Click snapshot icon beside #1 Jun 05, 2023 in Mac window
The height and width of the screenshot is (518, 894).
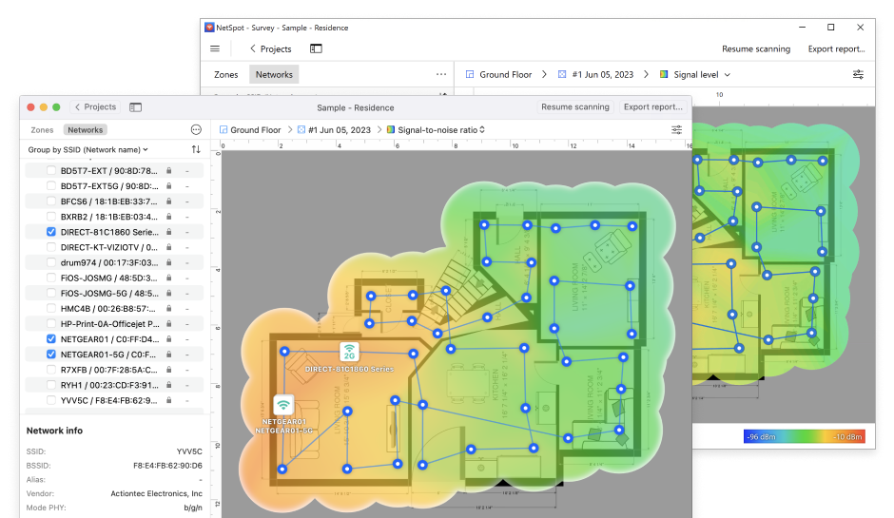tap(301, 130)
